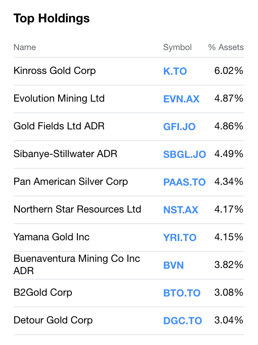This screenshot has width=258, height=345.
Task: Open the PAAS.TO ticker link
Action: 184,182
